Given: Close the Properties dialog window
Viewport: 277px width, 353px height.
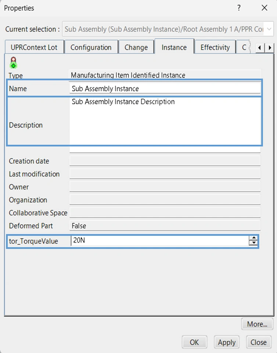Looking at the screenshot, I should tap(264, 8).
